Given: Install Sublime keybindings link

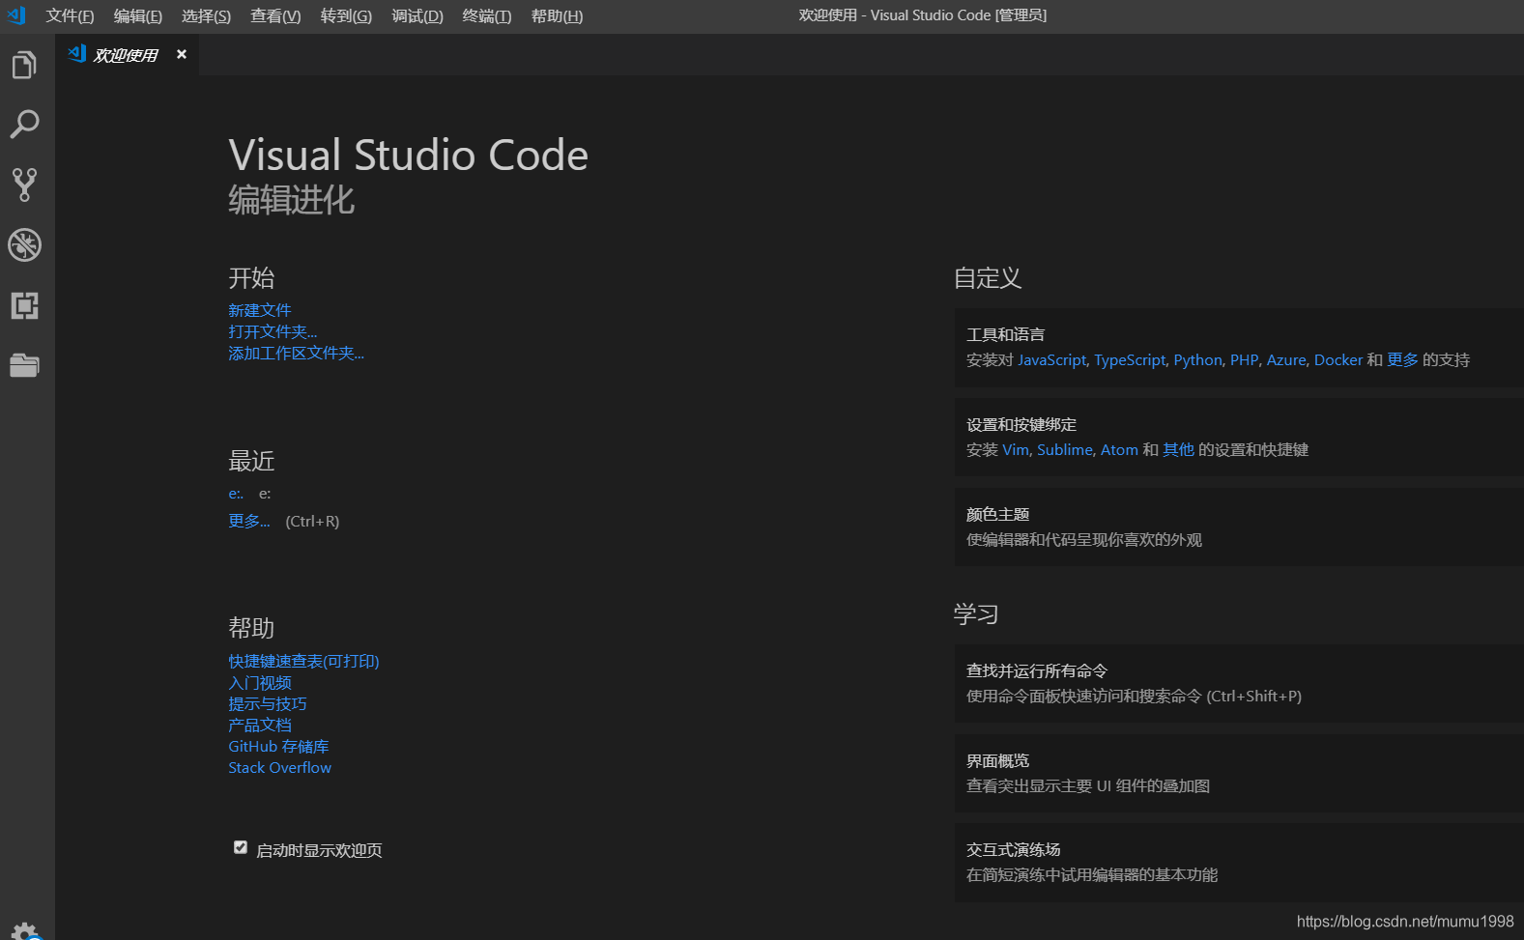Looking at the screenshot, I should coord(1064,449).
